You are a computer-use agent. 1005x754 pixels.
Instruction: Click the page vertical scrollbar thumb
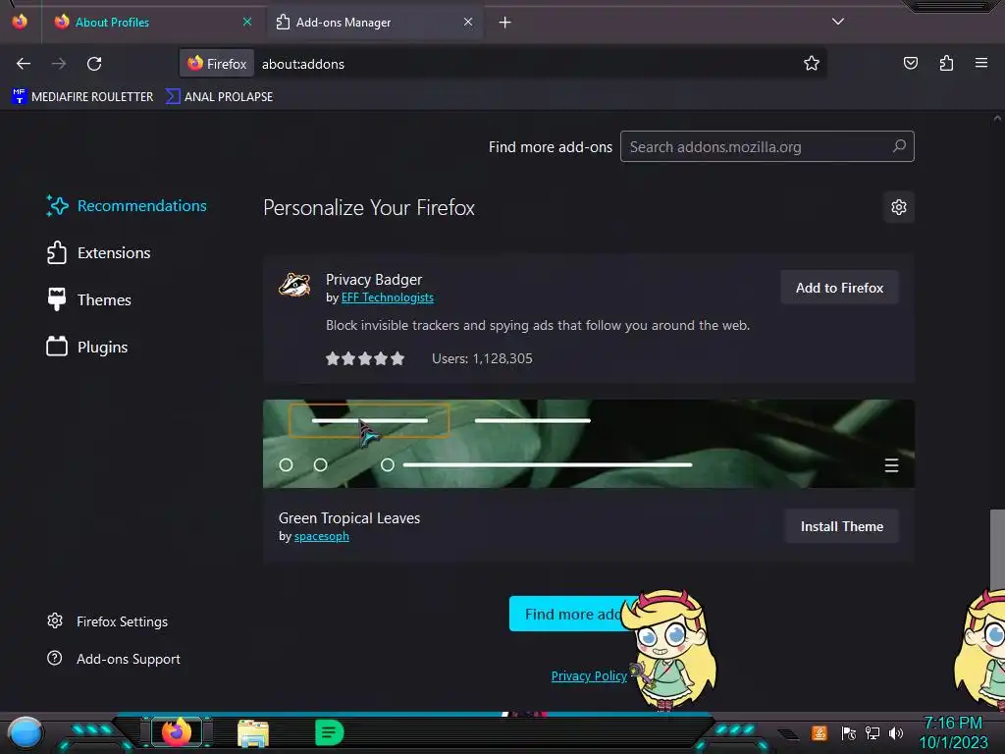(x=997, y=550)
